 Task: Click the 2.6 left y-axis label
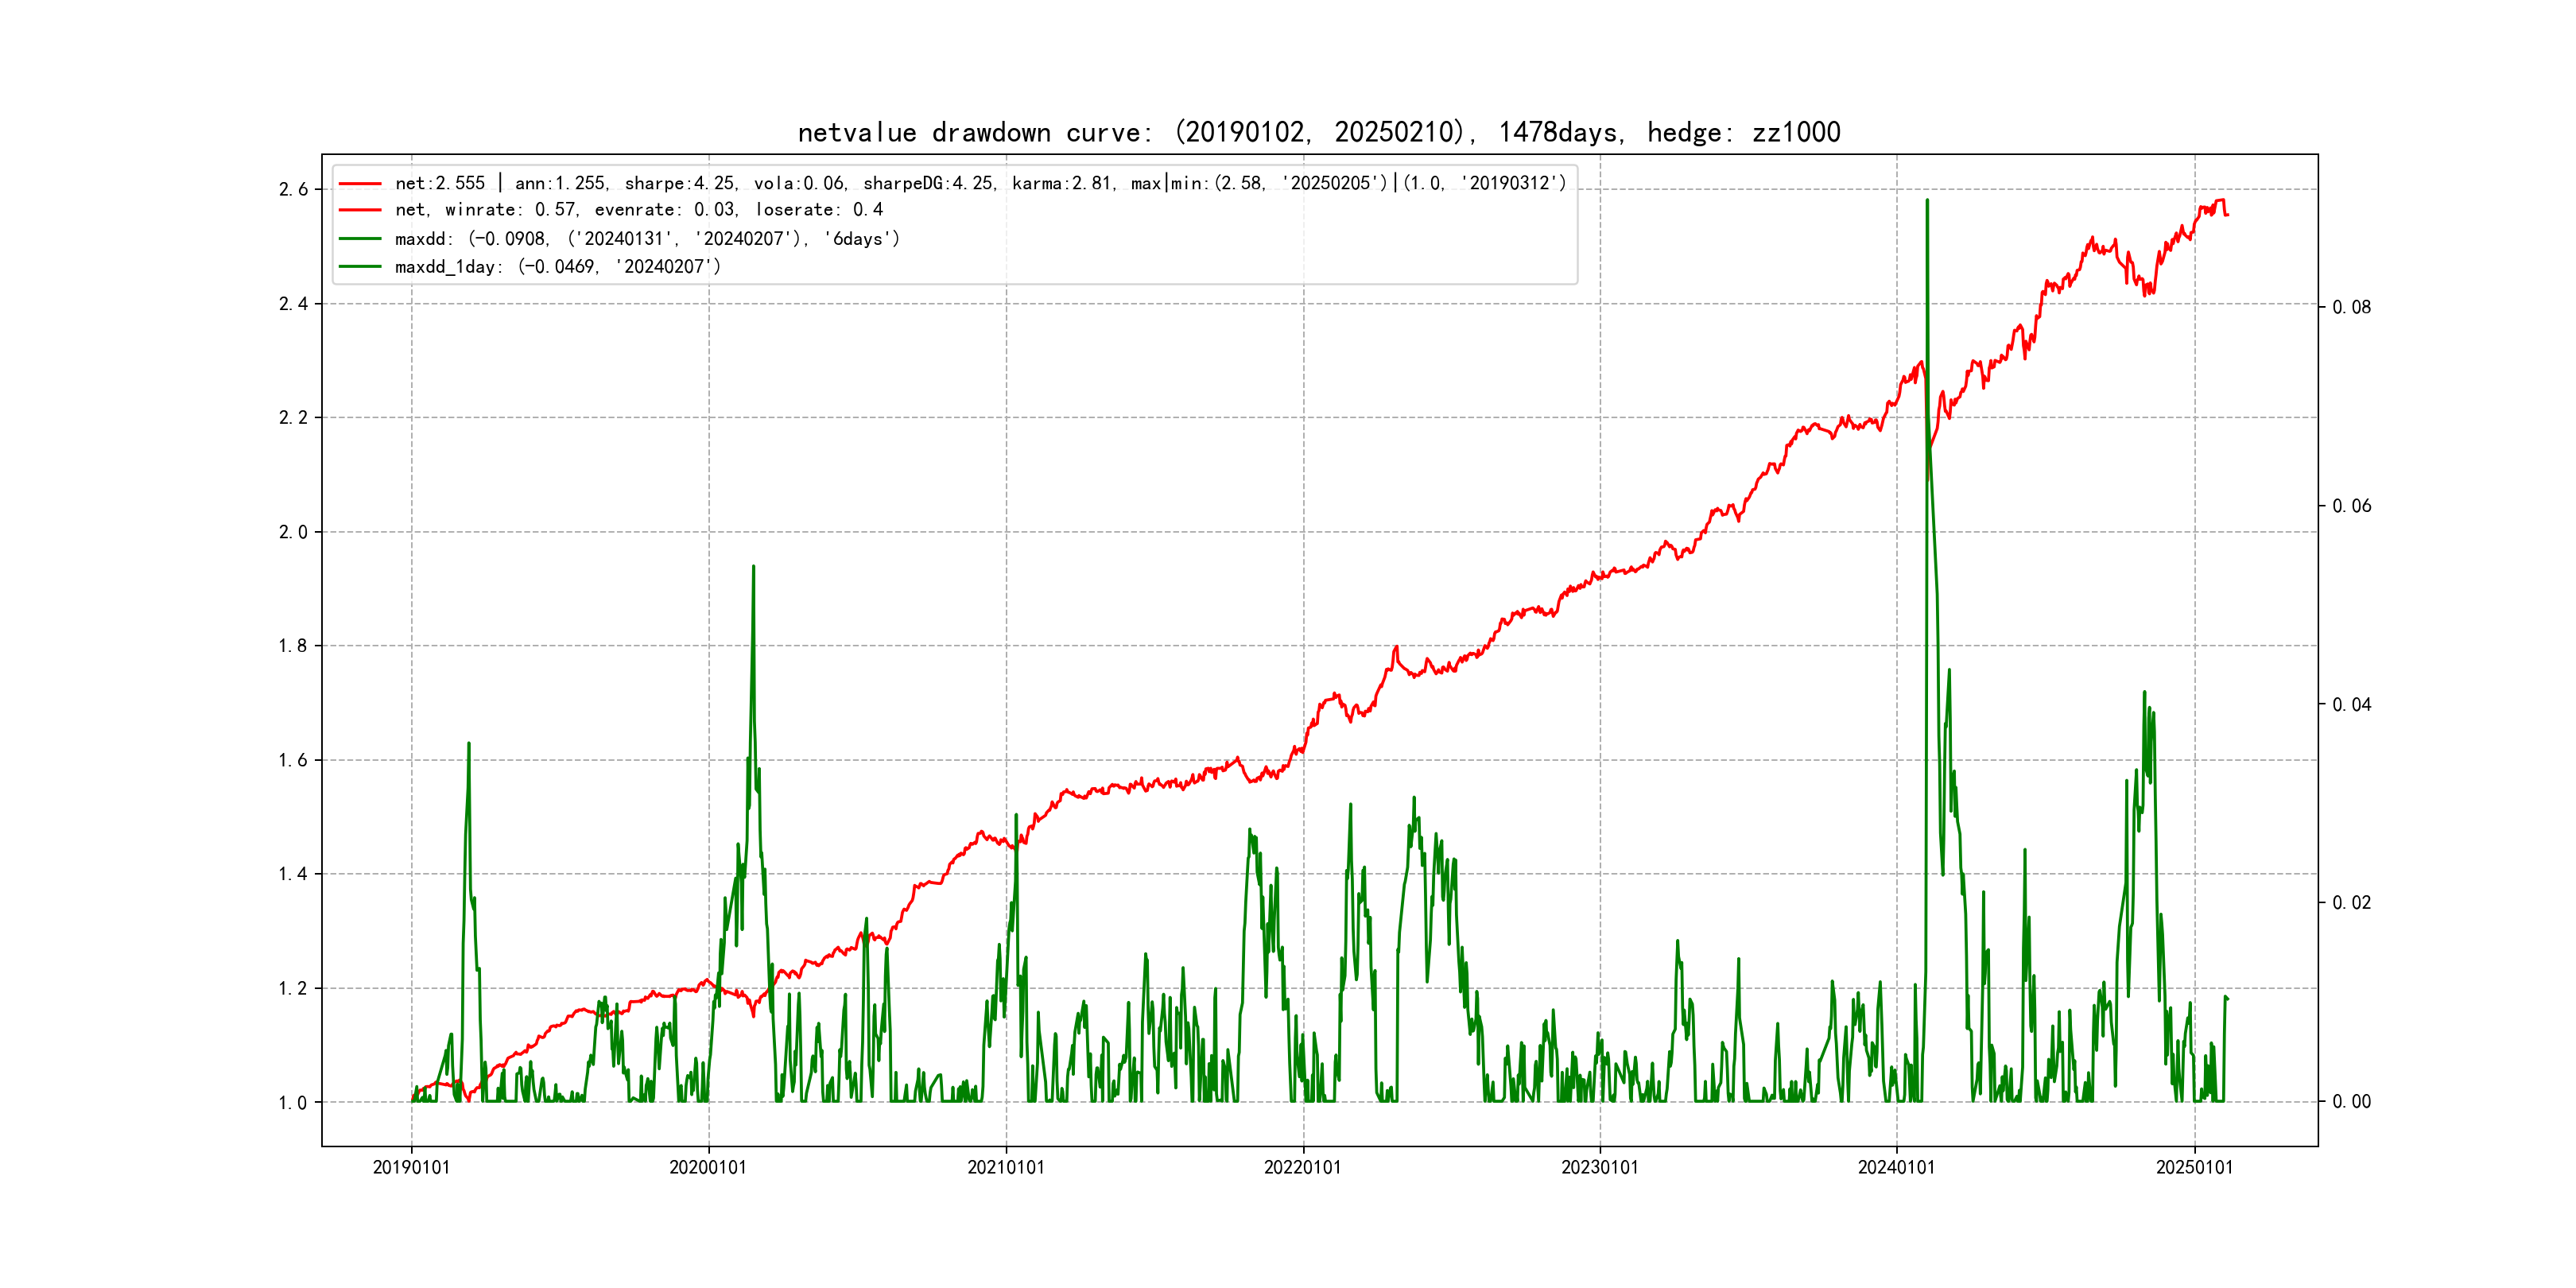coord(293,190)
